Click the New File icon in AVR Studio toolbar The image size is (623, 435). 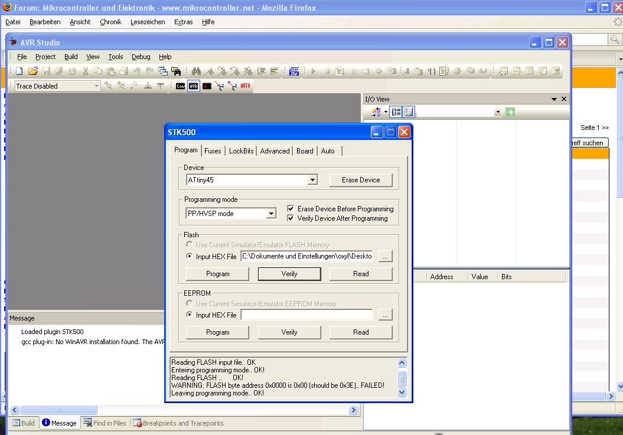19,71
